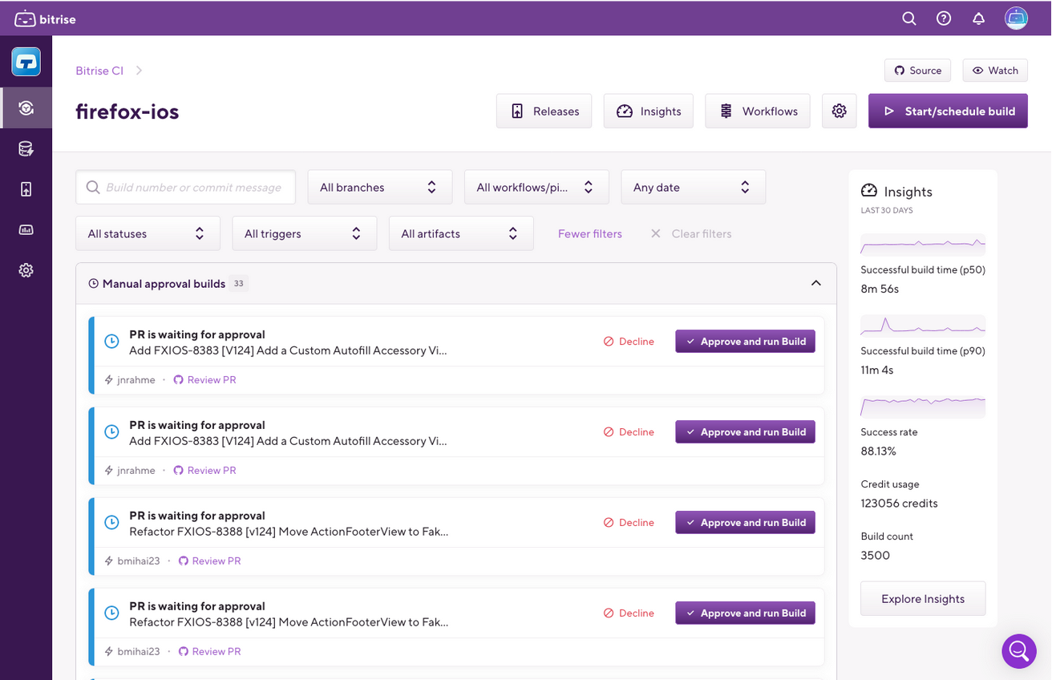
Task: Open the All statuses filter dropdown
Action: (148, 233)
